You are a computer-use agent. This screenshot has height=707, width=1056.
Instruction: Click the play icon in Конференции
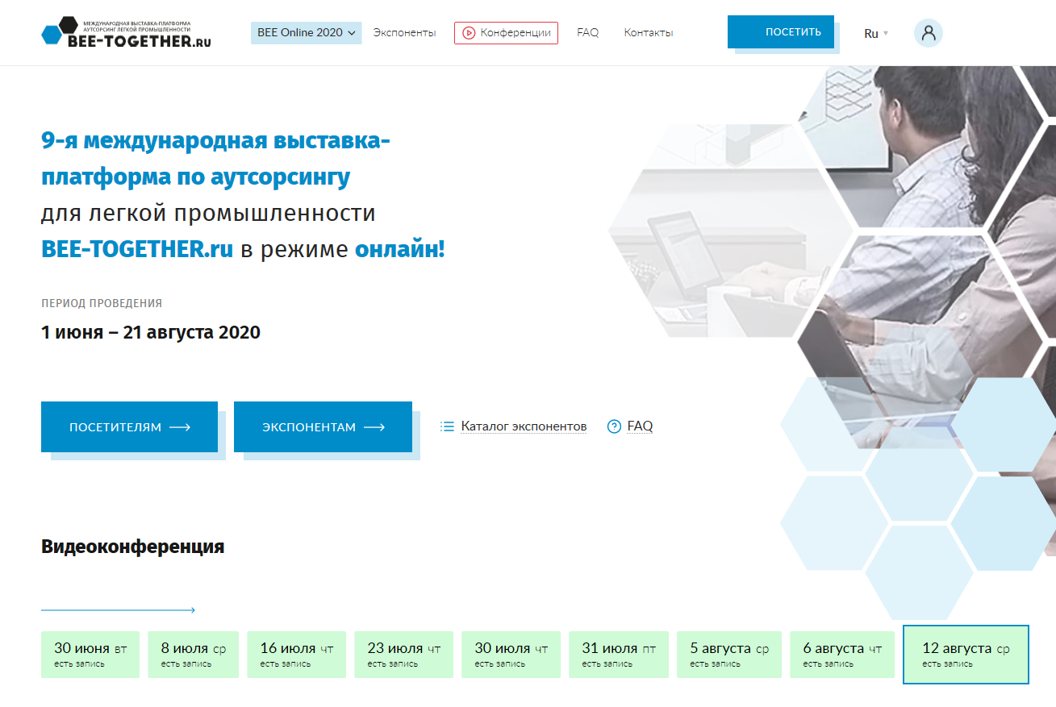[x=468, y=33]
